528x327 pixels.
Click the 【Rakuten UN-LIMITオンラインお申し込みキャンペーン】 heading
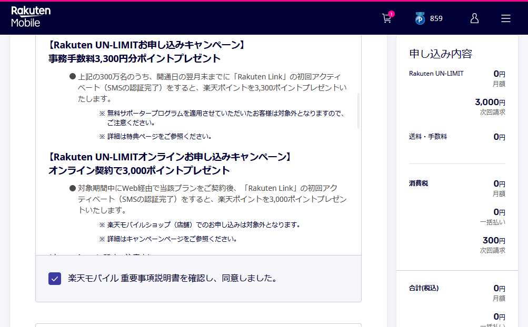(x=170, y=157)
